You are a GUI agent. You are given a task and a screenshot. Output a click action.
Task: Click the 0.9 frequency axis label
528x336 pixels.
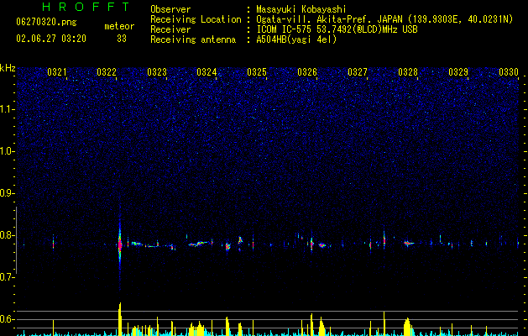[x=8, y=193]
